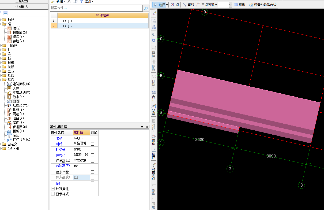This screenshot has width=324, height=210.
Task: Open the 三点画弧 dropdown arrow
Action: (x=216, y=5)
